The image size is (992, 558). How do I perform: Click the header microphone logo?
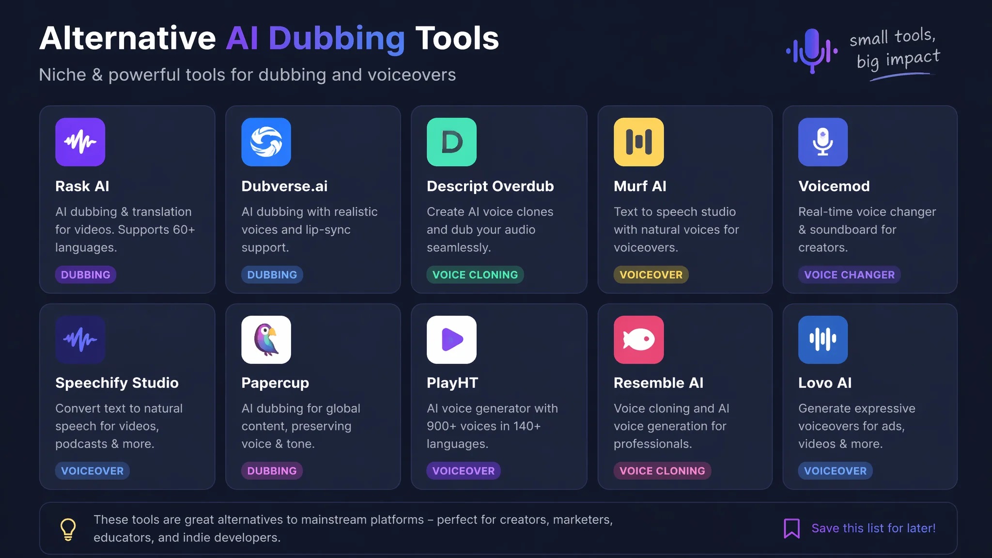tap(812, 51)
